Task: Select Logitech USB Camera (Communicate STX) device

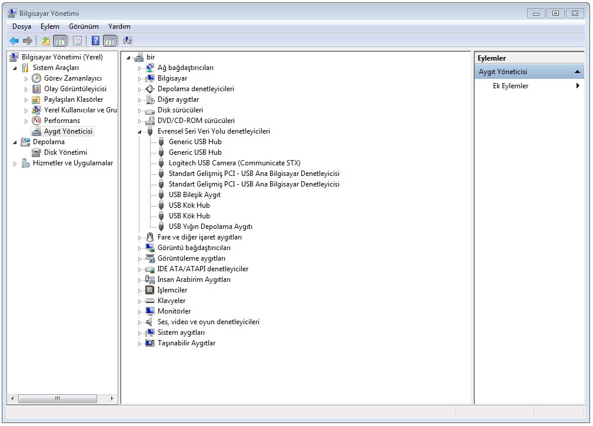Action: (x=234, y=163)
